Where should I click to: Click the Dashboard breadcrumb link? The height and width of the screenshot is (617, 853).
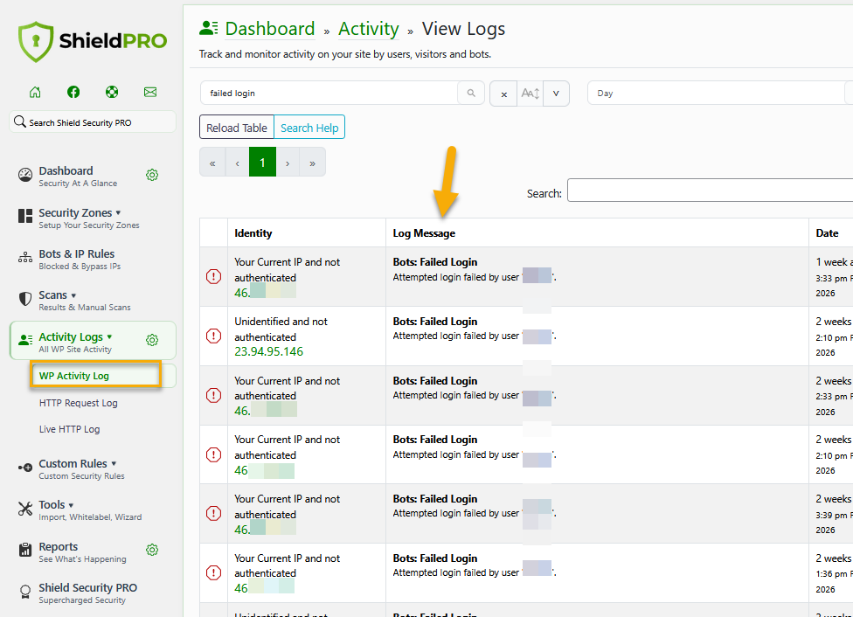(x=270, y=29)
